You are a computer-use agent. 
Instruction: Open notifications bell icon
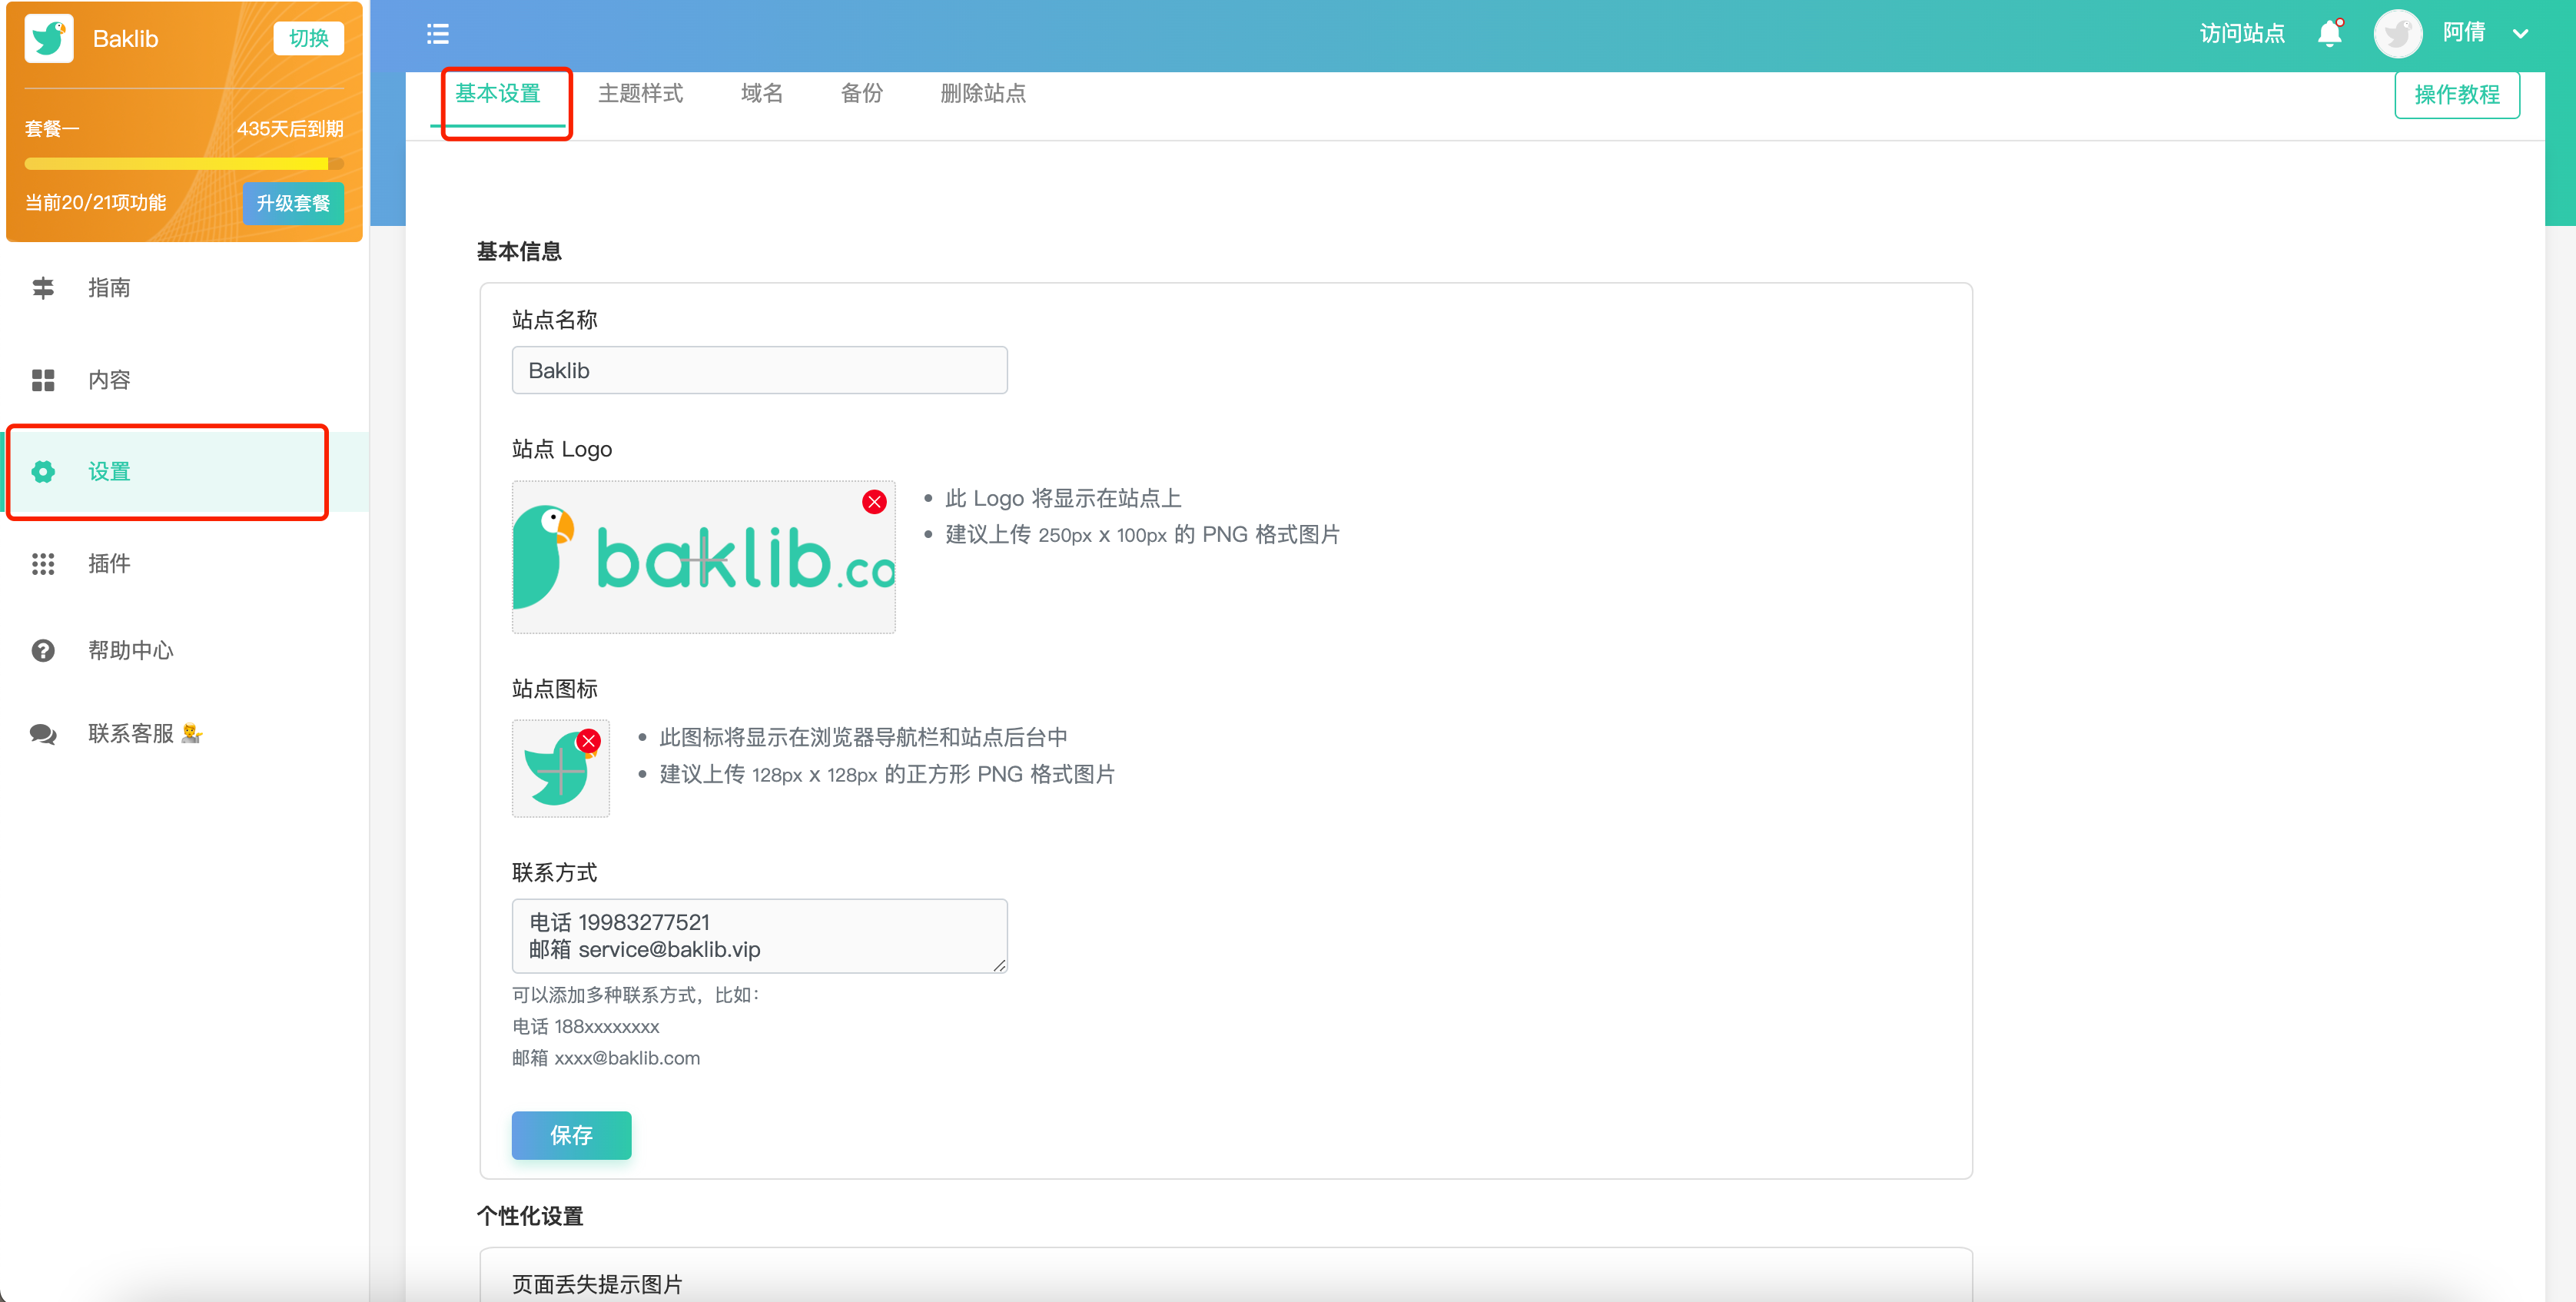tap(2330, 33)
